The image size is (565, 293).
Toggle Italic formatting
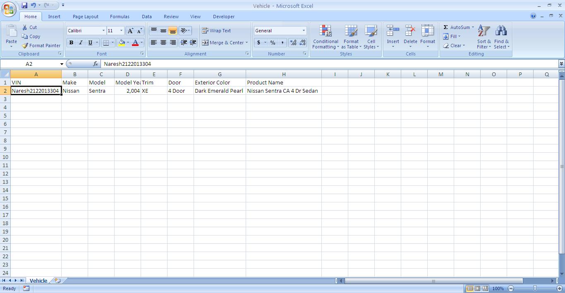81,43
